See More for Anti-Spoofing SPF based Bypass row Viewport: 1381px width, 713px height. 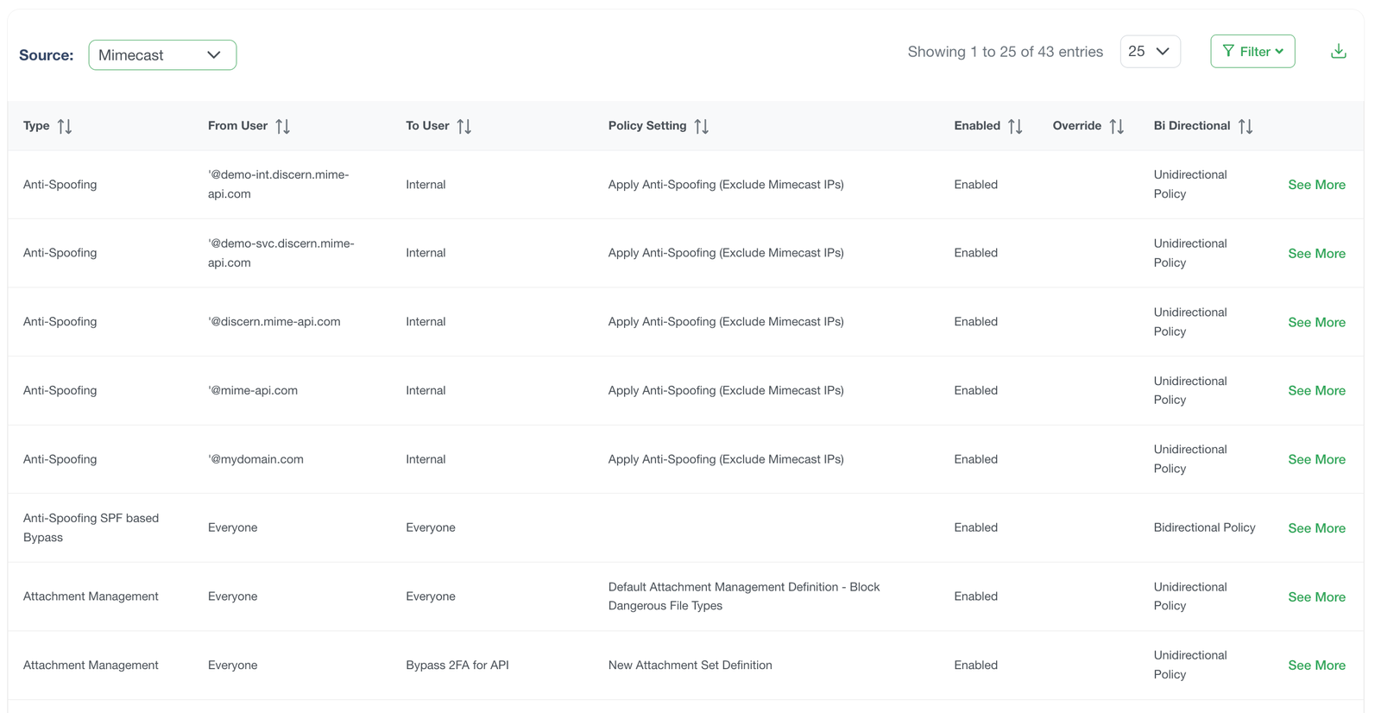[x=1316, y=528]
